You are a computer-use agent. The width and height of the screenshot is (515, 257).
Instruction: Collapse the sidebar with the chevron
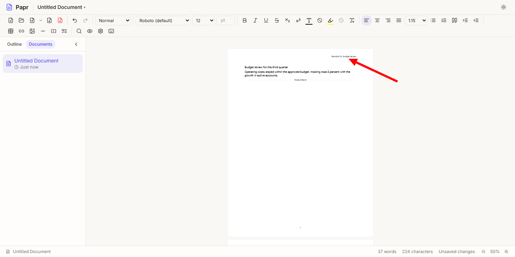pos(76,44)
